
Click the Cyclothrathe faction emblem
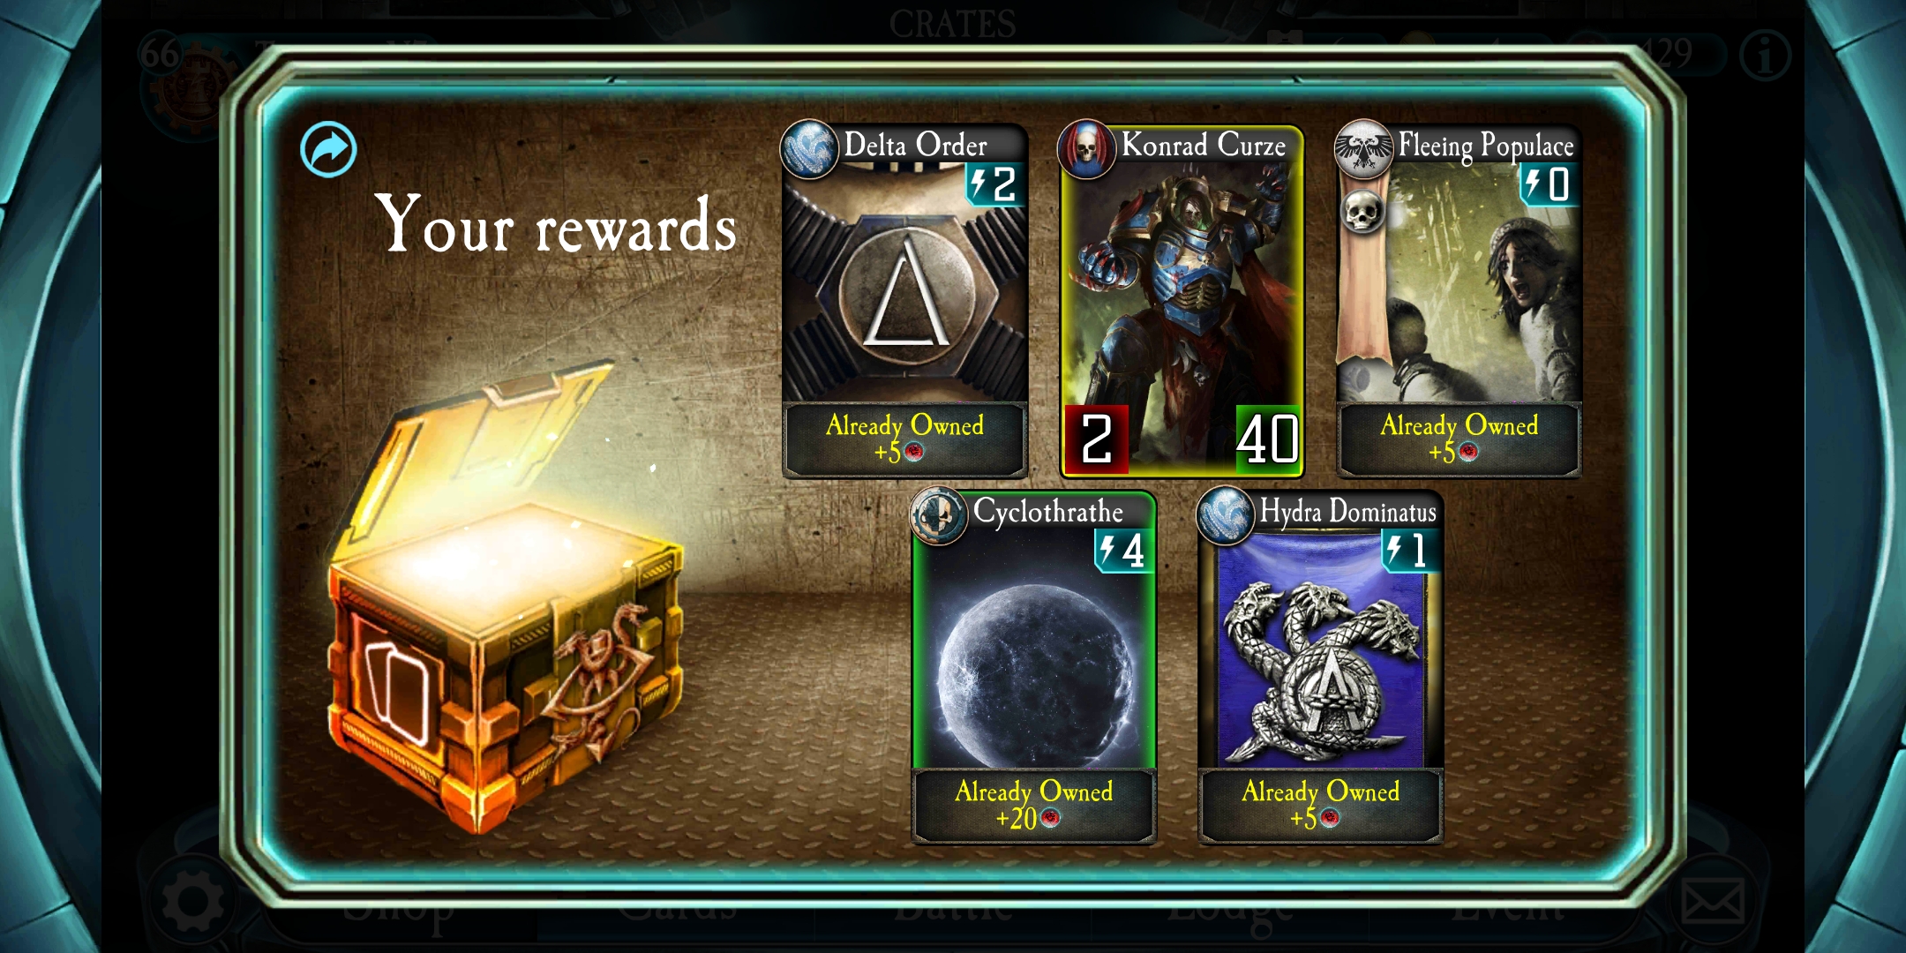point(938,515)
